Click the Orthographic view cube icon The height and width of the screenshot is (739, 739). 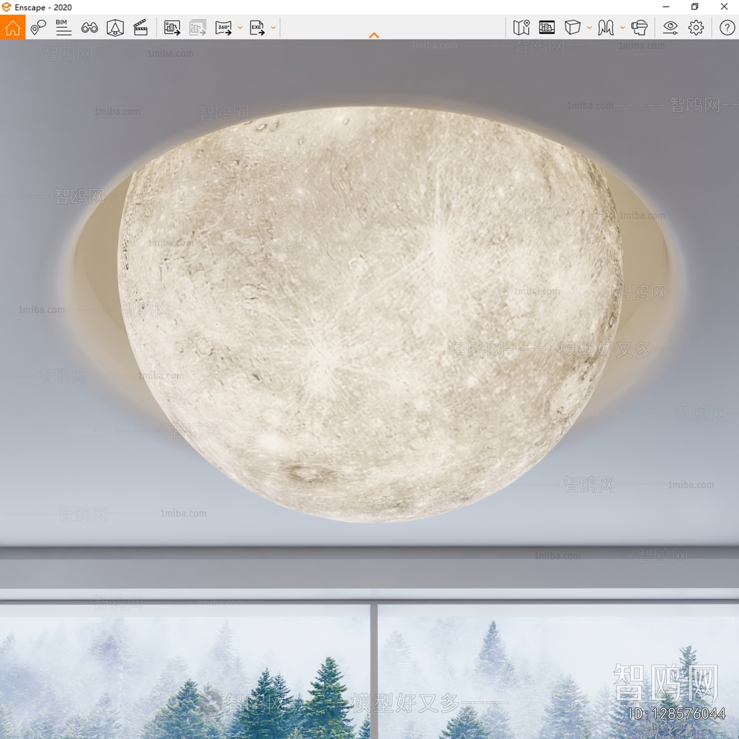coord(572,28)
